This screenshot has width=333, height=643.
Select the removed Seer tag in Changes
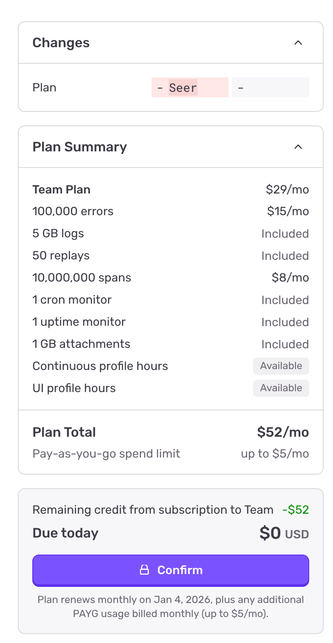point(183,88)
